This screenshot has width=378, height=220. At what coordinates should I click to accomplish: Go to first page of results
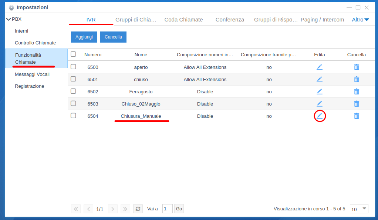(76, 209)
